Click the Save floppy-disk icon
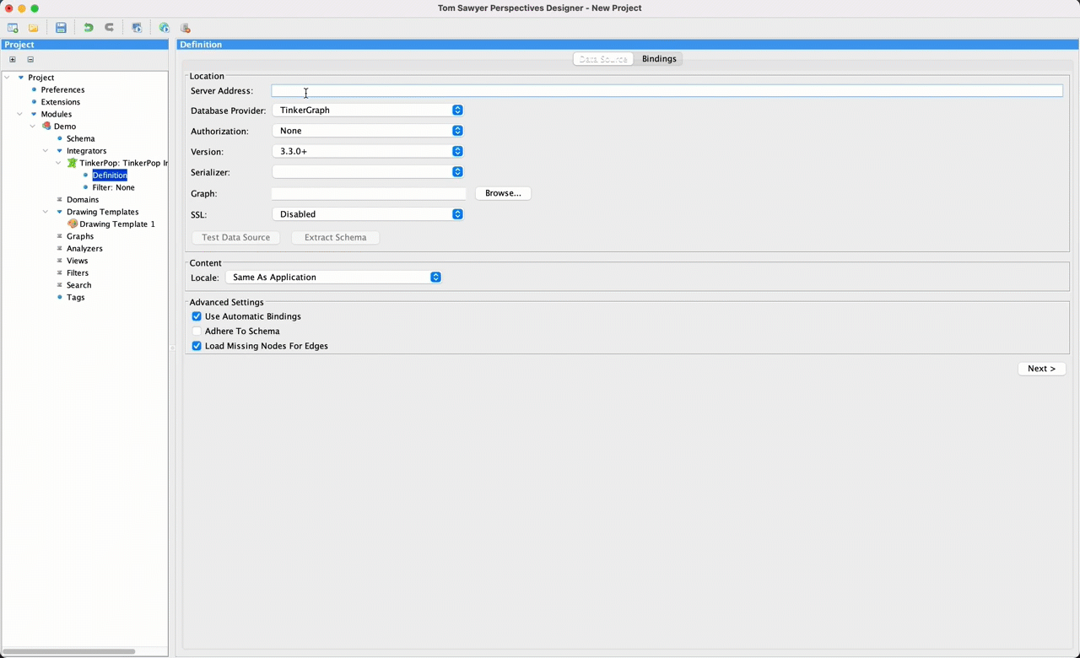 (x=61, y=28)
